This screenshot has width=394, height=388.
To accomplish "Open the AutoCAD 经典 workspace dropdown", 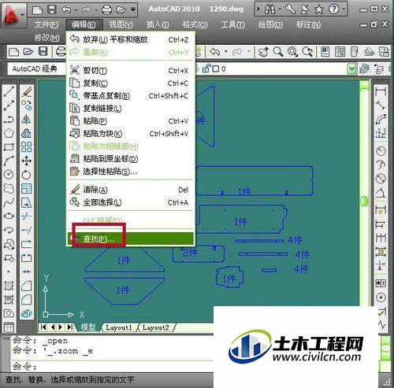I will (35, 69).
